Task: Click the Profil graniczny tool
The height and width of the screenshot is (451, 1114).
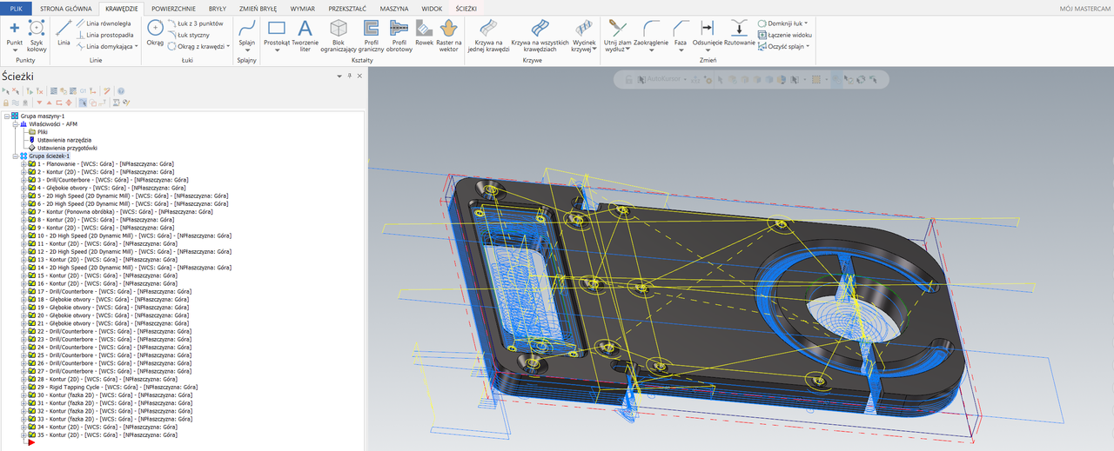Action: click(372, 35)
